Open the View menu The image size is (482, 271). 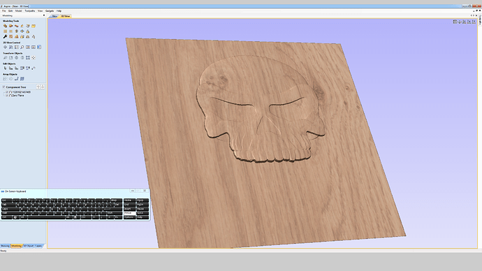point(40,10)
